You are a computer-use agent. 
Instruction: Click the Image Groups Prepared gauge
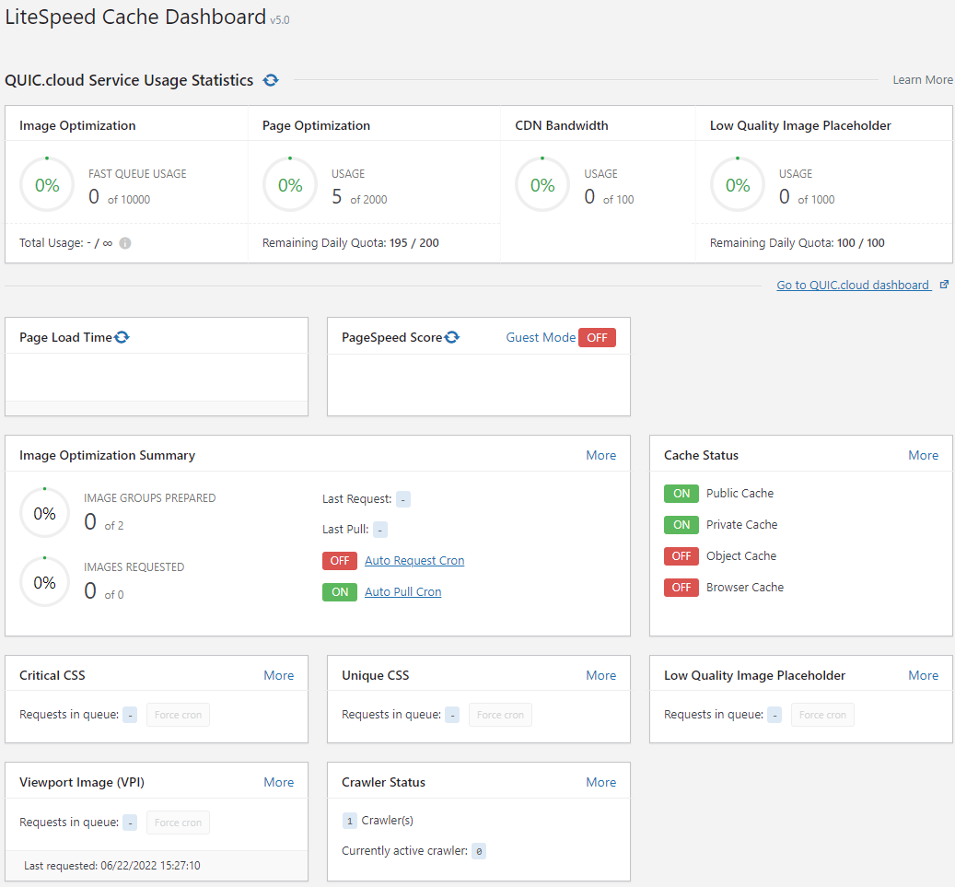44,513
